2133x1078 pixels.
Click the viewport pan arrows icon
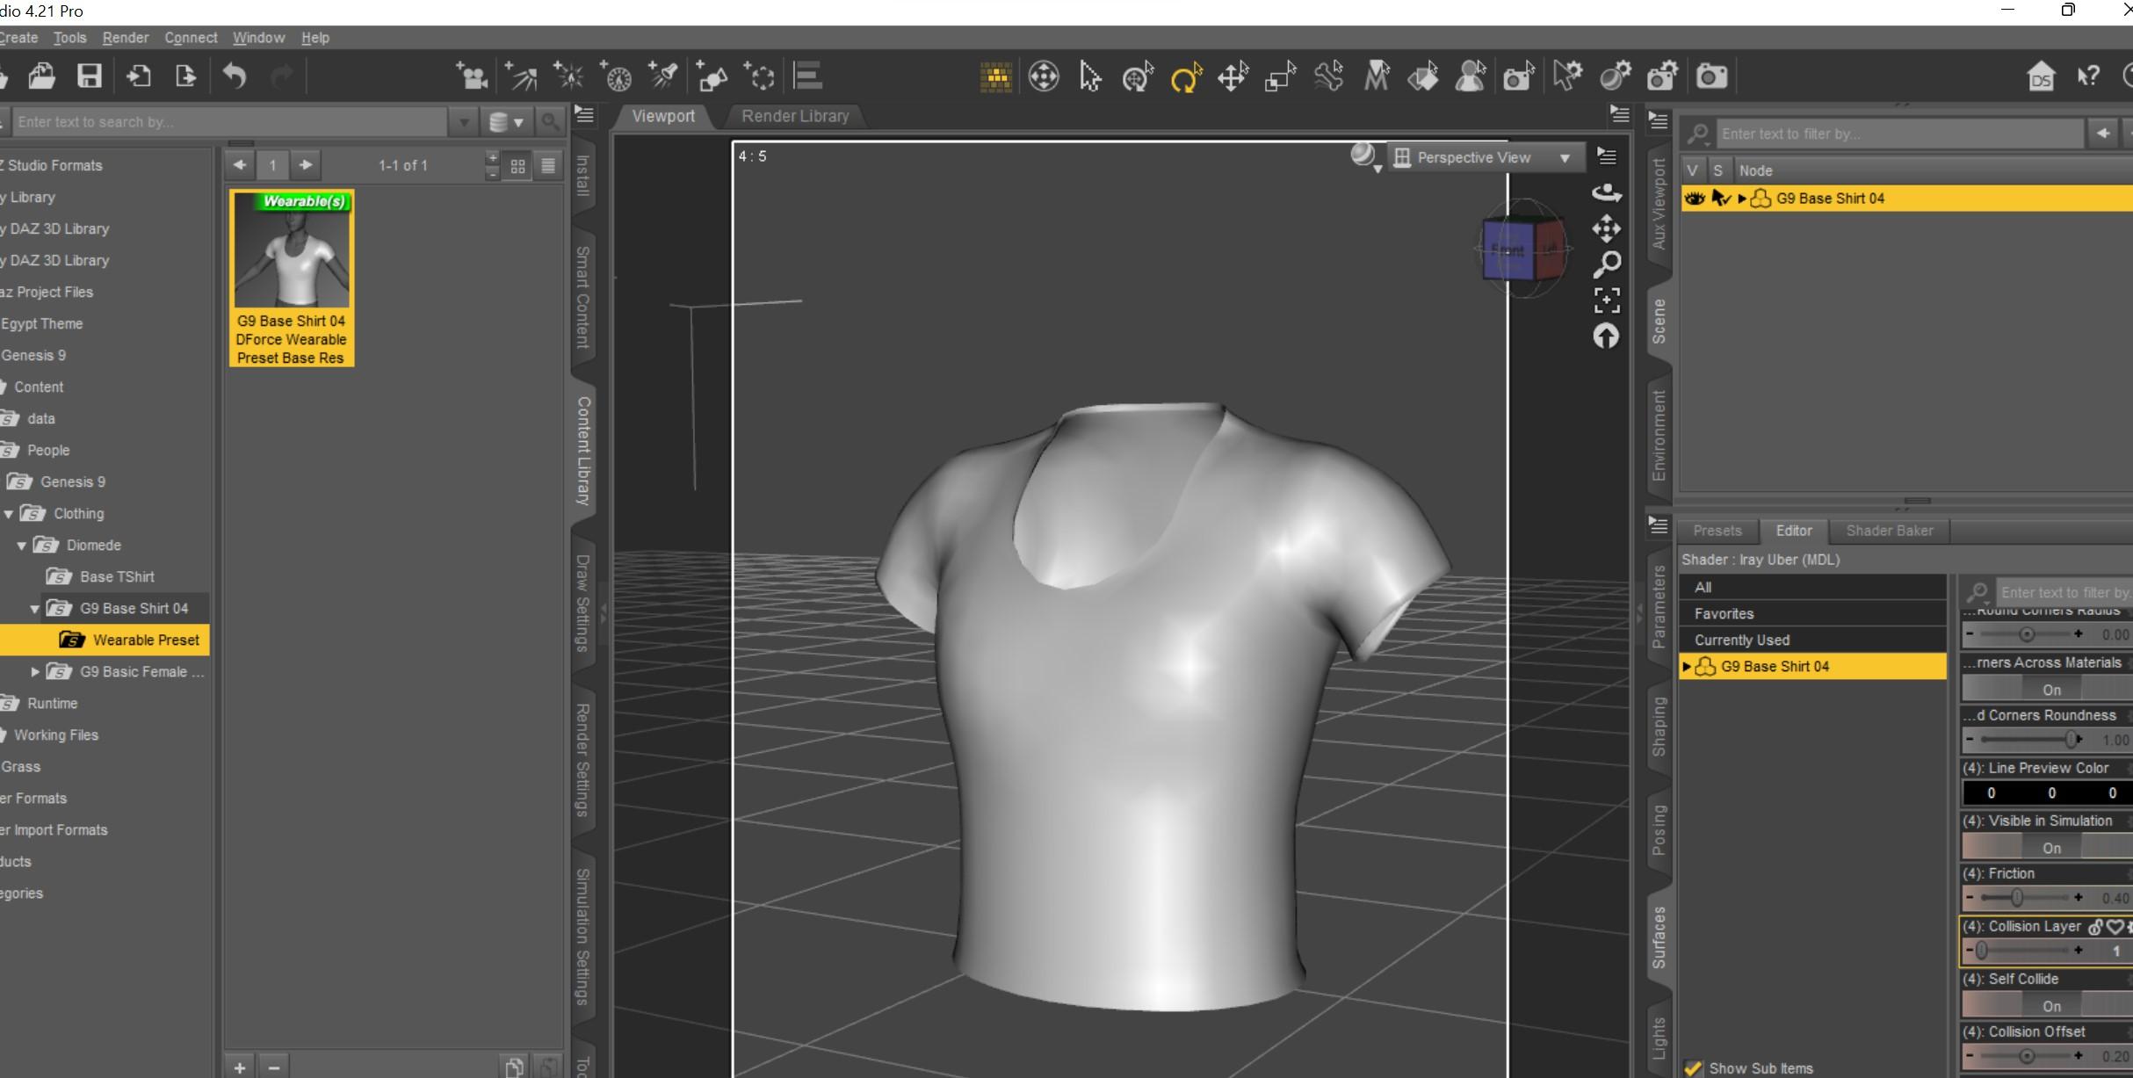[x=1606, y=229]
